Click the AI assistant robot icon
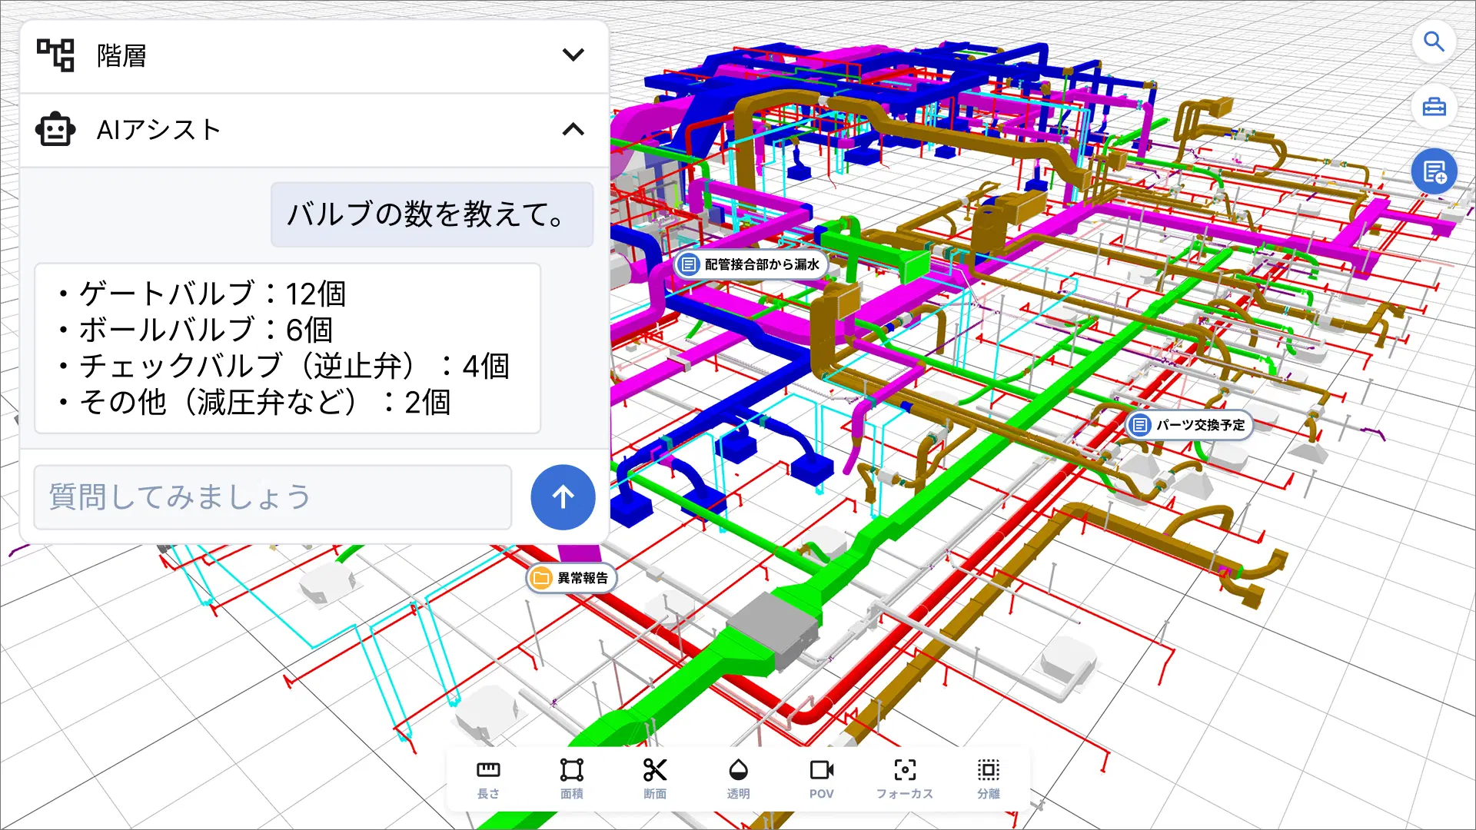This screenshot has width=1476, height=830. 55,130
